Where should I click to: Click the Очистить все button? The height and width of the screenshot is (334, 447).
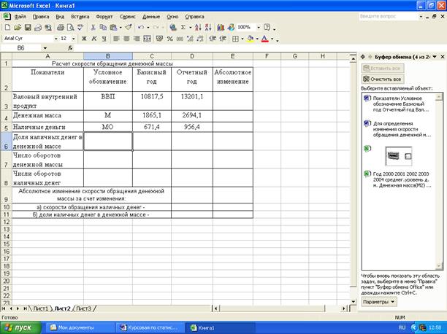tap(383, 77)
